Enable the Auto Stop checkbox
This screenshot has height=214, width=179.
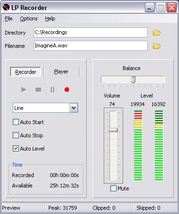click(x=16, y=135)
